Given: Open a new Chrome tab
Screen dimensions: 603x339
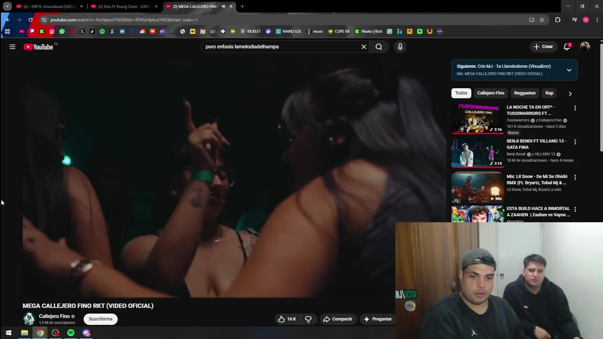Looking at the screenshot, I should coord(242,6).
